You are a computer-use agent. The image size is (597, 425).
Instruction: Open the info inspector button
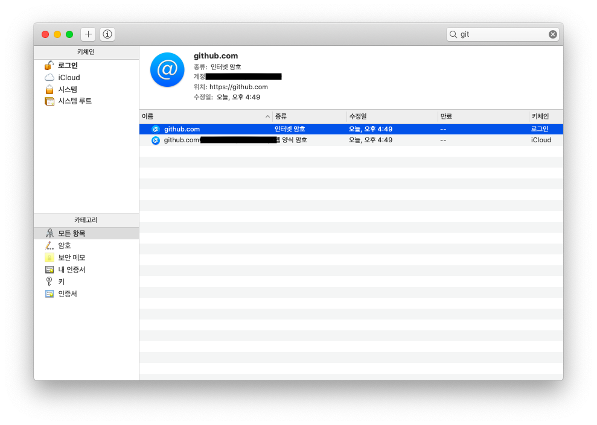[107, 34]
